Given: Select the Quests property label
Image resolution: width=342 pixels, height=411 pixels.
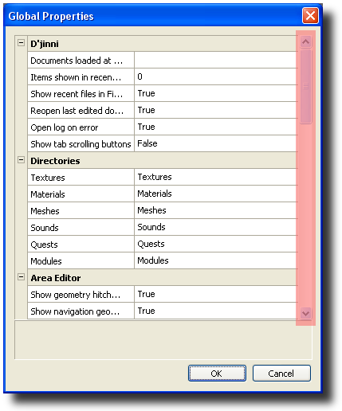Looking at the screenshot, I should (x=81, y=244).
